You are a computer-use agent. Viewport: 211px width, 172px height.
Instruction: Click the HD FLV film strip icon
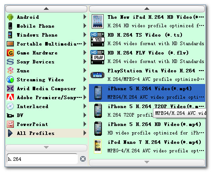97,57
